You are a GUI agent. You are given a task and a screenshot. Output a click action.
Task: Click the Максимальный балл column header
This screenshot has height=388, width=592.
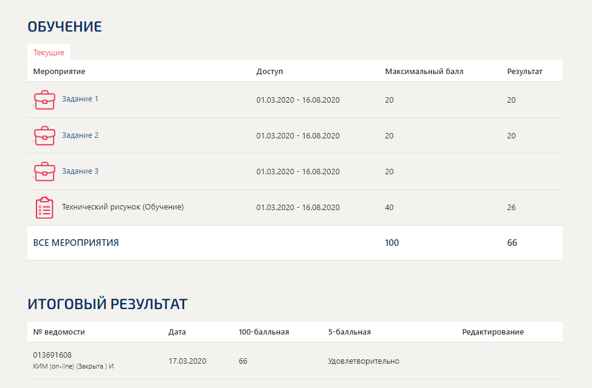point(424,71)
